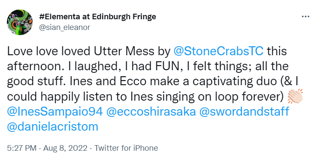Click the opening words "Love love loved"
This screenshot has width=317, height=161.
(49, 51)
